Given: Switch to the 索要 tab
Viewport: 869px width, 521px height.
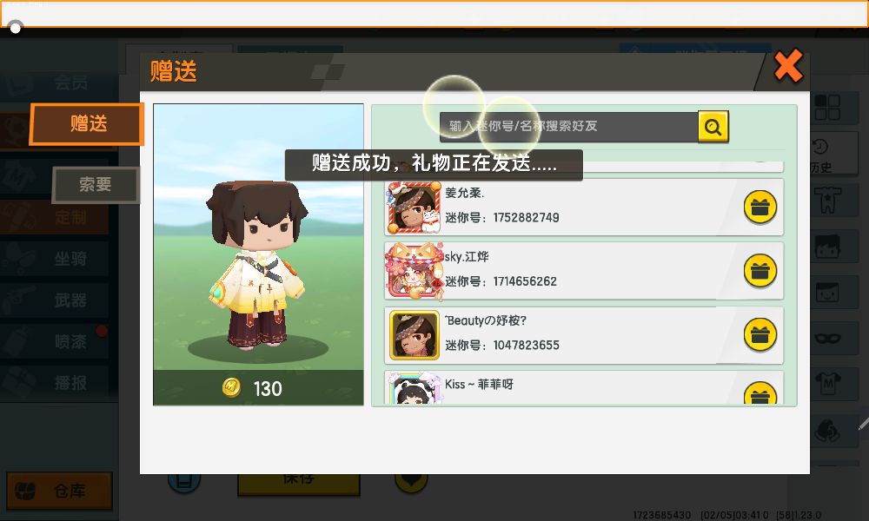Looking at the screenshot, I should [x=96, y=184].
